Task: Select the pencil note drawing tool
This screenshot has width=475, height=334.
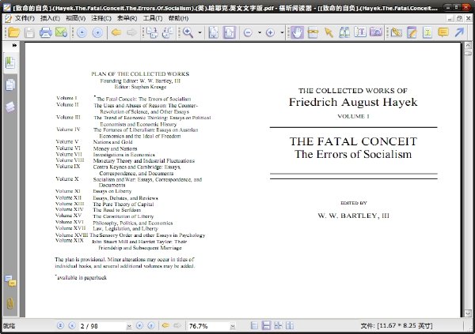Action: pyautogui.click(x=412, y=32)
